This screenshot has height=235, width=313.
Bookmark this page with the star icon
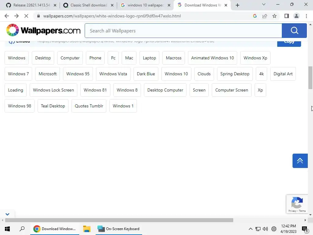[274, 16]
